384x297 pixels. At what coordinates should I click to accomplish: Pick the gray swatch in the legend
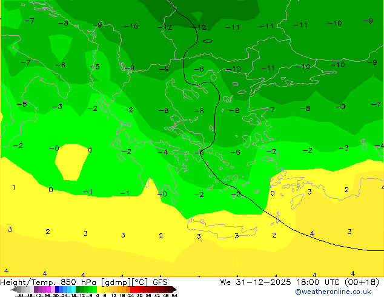[x=19, y=290]
